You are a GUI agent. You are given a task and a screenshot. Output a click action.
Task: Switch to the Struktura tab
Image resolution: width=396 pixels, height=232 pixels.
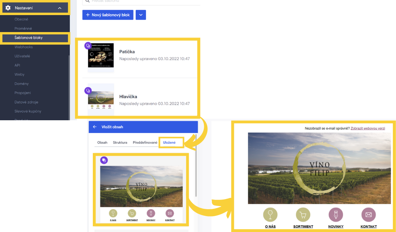click(120, 142)
